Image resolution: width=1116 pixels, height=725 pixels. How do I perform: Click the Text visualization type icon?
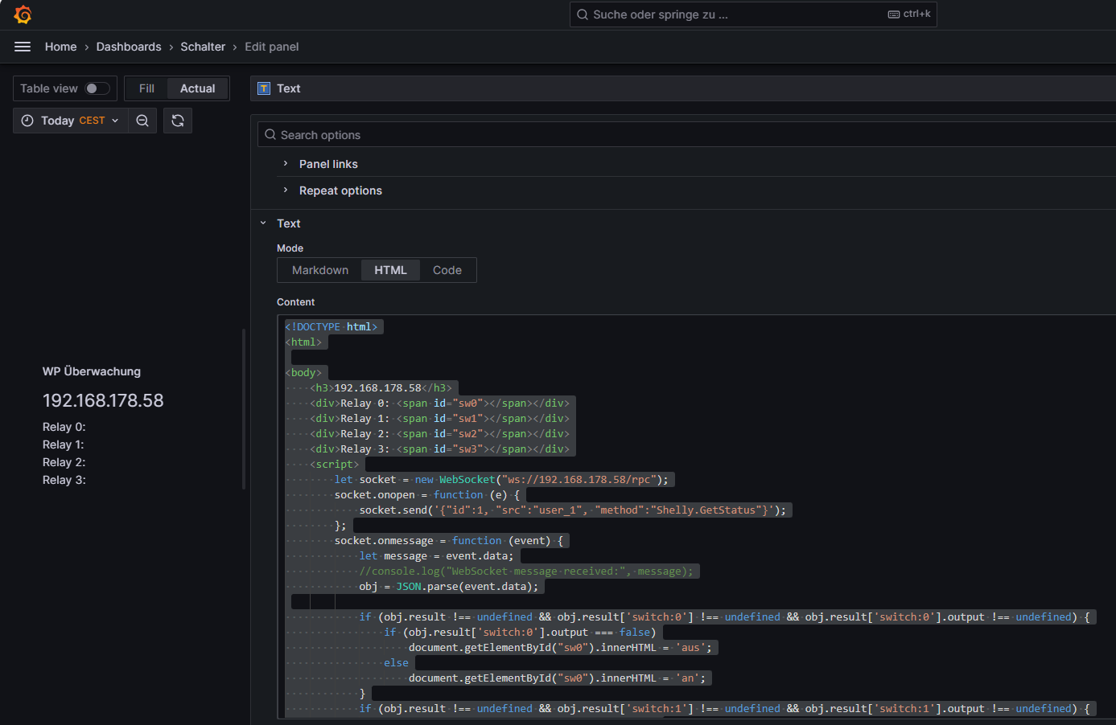click(x=264, y=88)
